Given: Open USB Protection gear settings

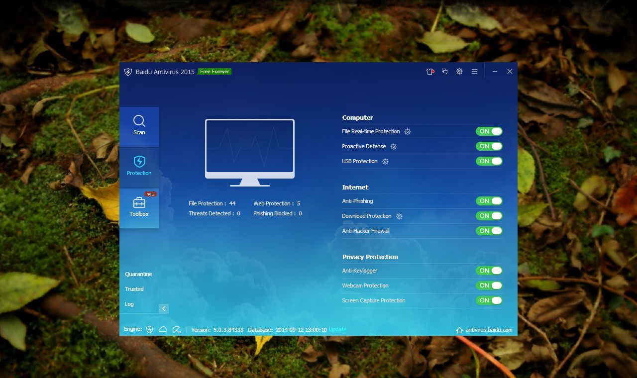Looking at the screenshot, I should [385, 162].
